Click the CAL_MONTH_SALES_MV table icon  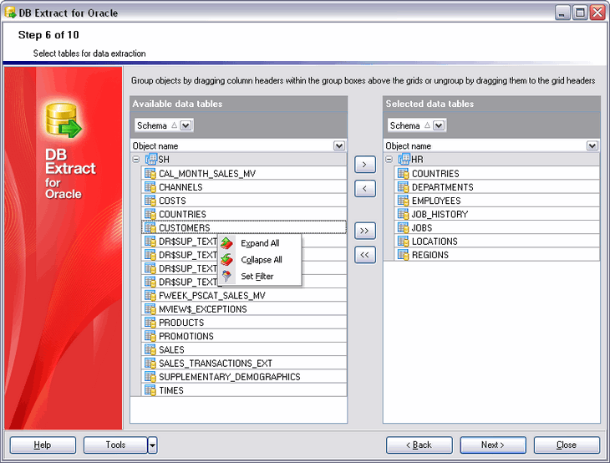coord(150,173)
